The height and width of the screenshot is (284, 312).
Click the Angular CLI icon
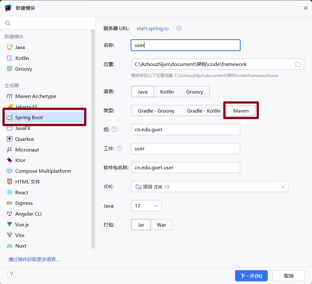(x=10, y=214)
